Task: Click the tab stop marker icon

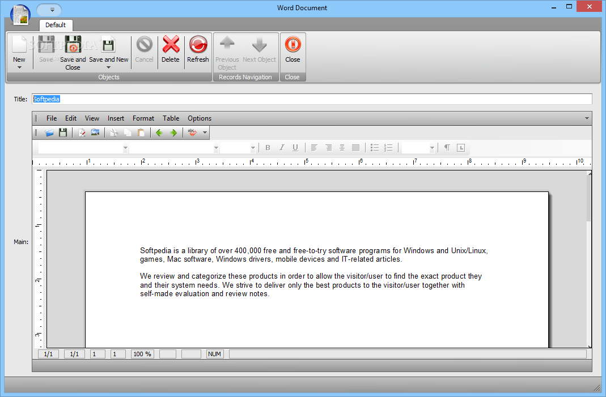Action: (x=461, y=147)
